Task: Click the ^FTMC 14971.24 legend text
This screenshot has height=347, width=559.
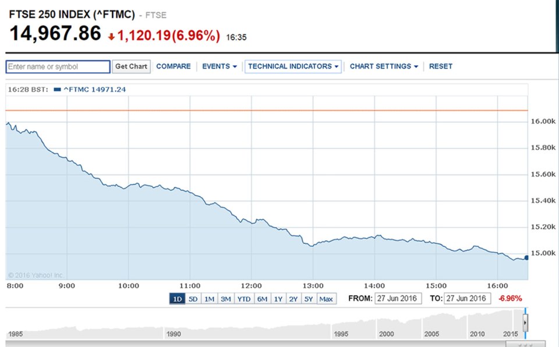Action: click(x=94, y=90)
